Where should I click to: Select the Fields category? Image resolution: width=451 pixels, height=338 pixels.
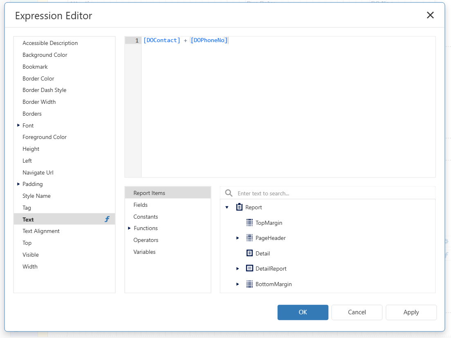tap(141, 205)
